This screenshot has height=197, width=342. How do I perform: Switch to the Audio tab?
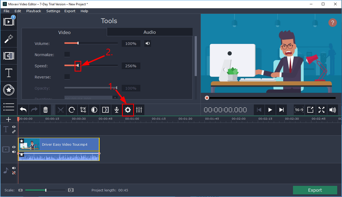150,32
